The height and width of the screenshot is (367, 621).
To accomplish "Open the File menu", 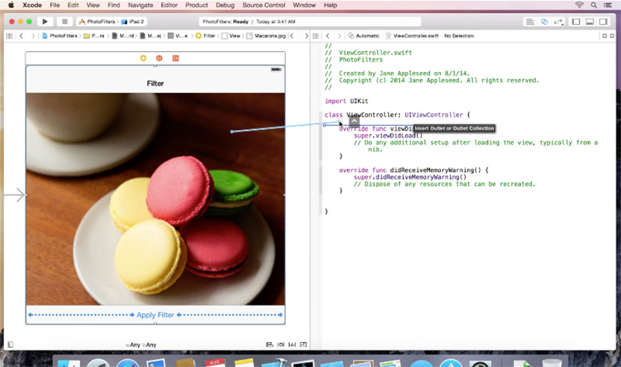I will (55, 5).
